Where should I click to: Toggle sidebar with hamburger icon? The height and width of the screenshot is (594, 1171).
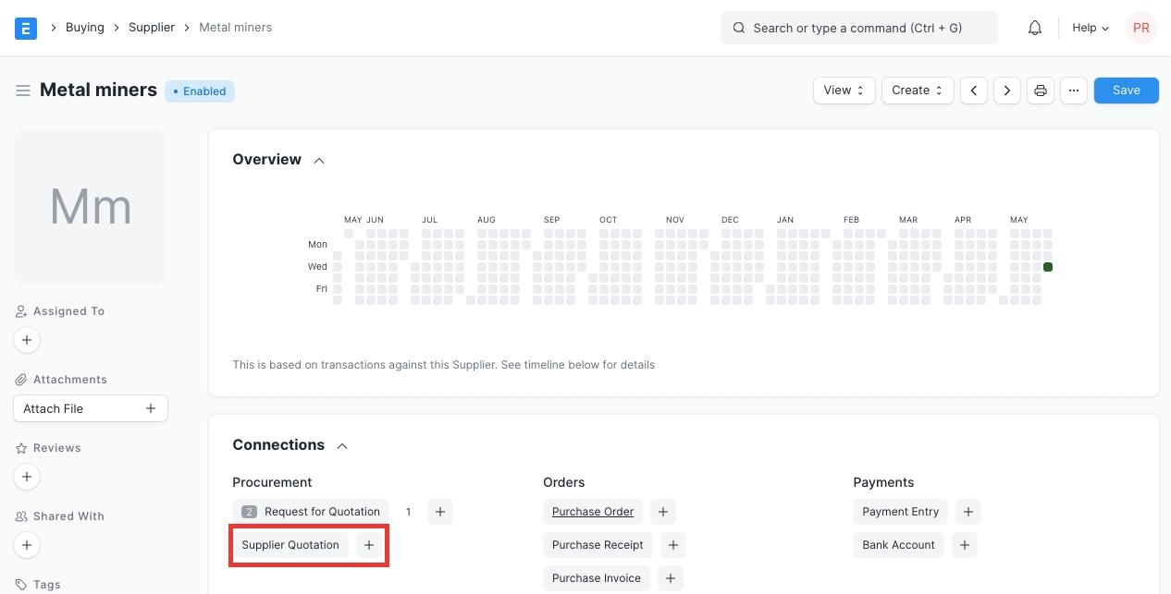coord(23,91)
